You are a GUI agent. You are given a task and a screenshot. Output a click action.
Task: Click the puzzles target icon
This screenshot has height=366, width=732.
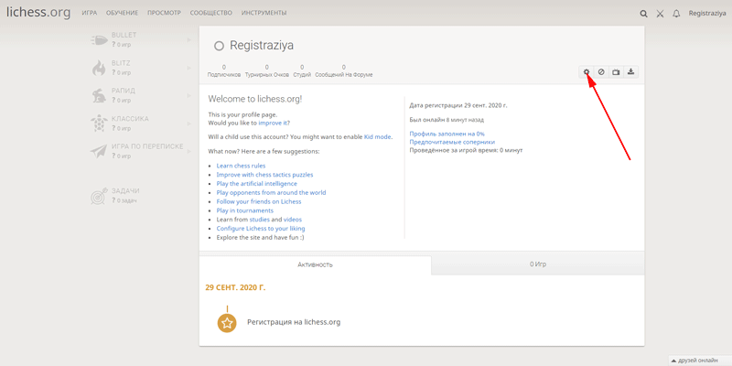point(99,197)
